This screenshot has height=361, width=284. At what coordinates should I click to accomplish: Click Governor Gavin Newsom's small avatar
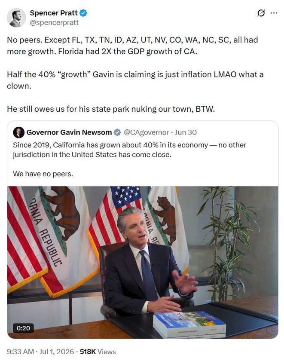pyautogui.click(x=18, y=132)
